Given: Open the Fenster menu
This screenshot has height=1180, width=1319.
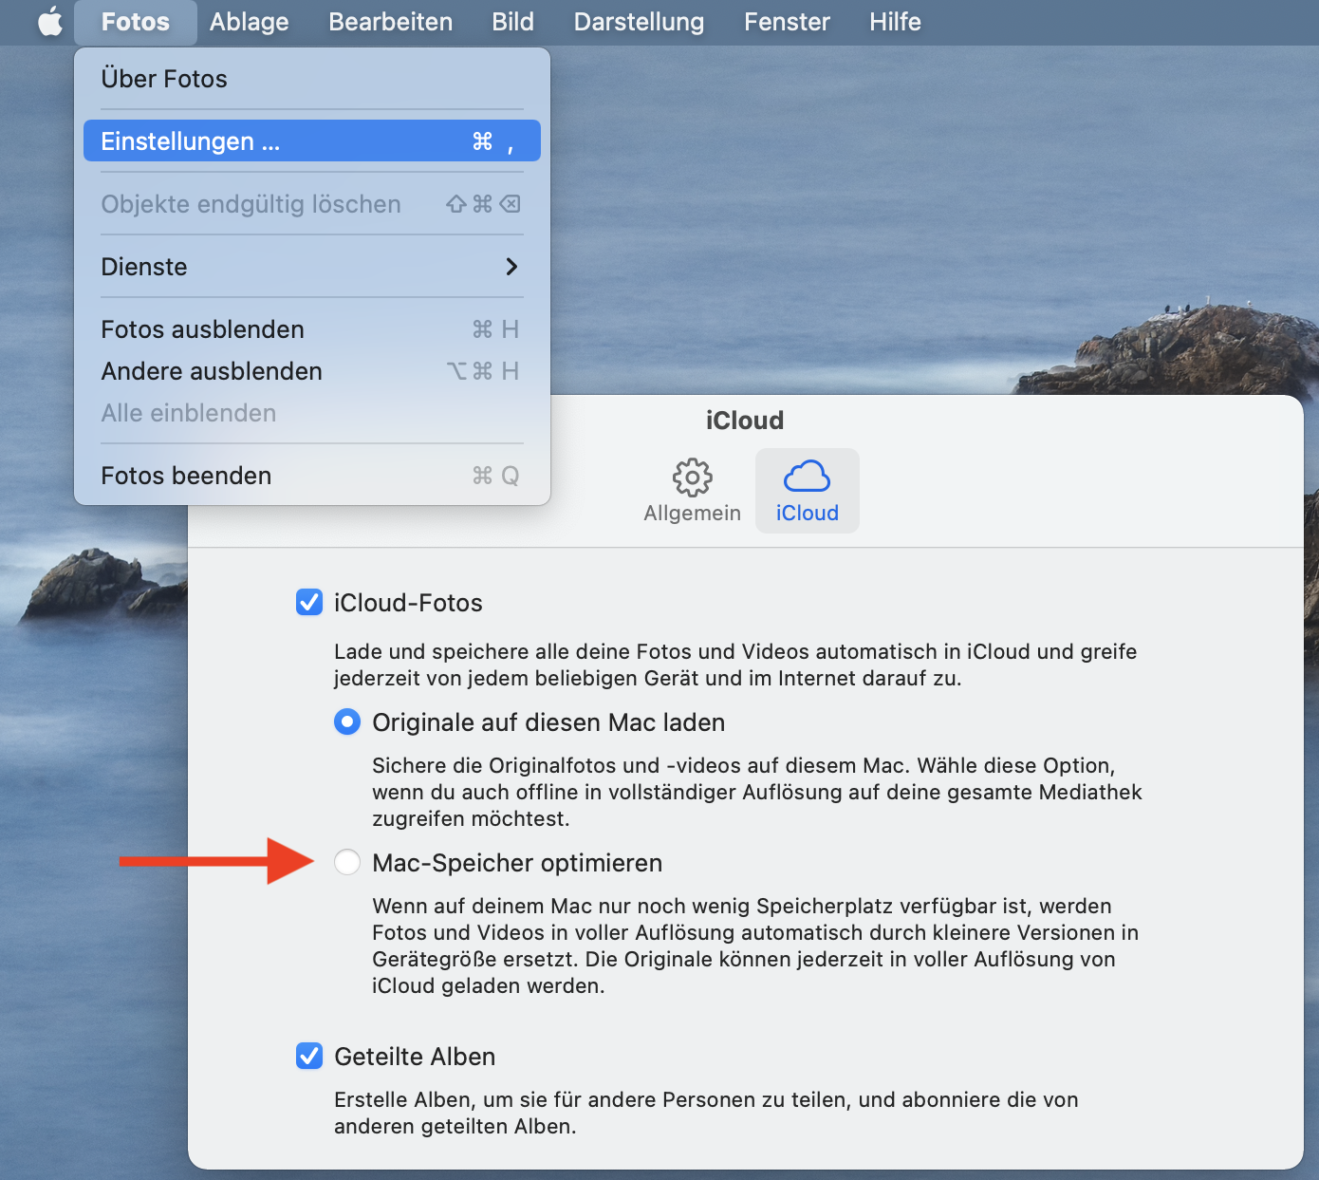Looking at the screenshot, I should click(x=787, y=22).
